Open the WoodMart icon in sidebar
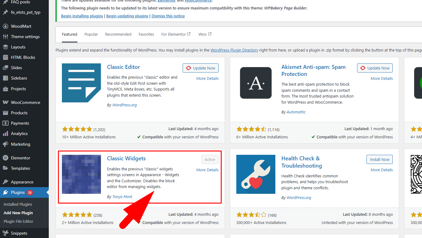 [5, 26]
